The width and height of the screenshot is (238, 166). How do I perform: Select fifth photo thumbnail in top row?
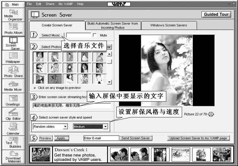click(x=100, y=57)
